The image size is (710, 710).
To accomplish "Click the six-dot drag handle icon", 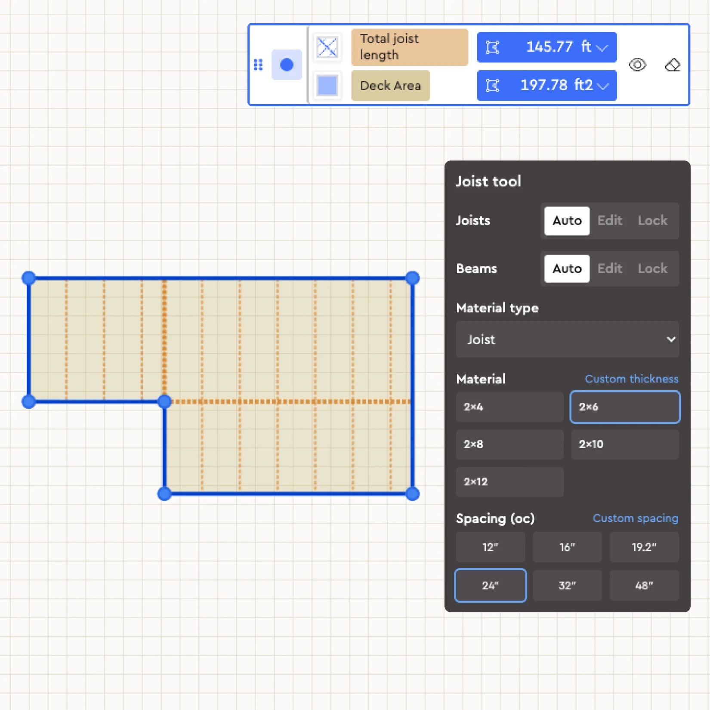I will click(x=258, y=65).
